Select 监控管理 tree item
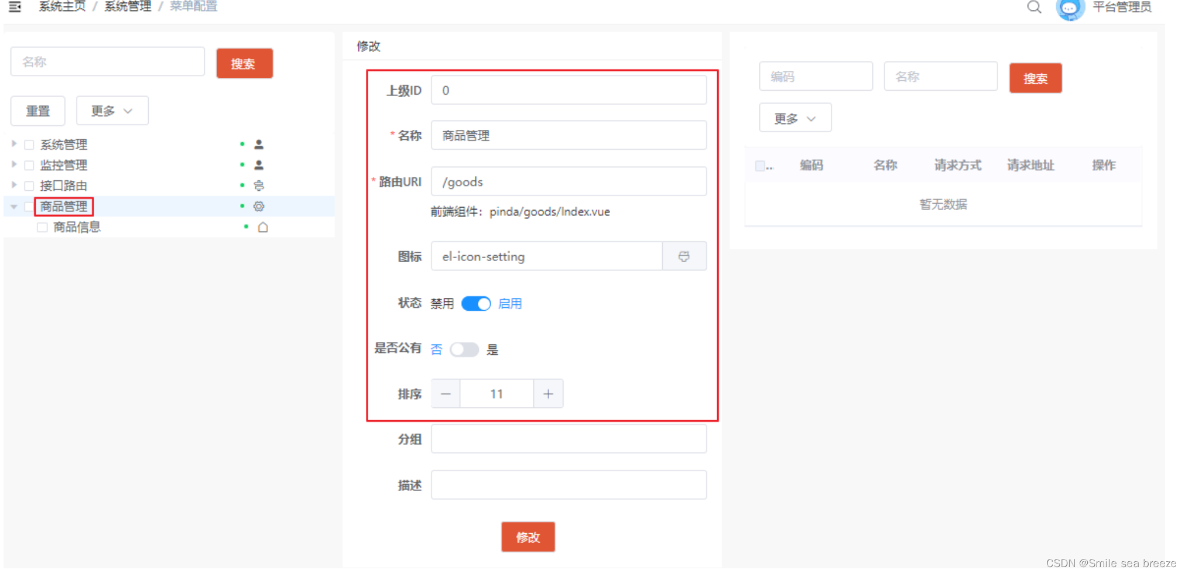This screenshot has width=1185, height=573. point(64,165)
